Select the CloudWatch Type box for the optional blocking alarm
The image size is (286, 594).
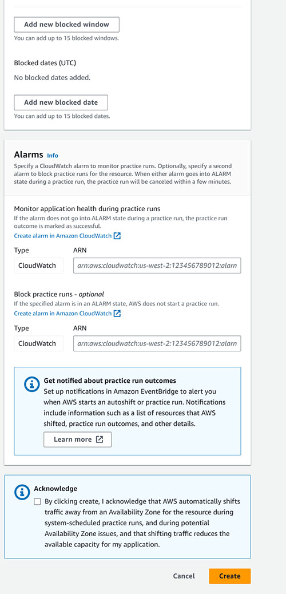39,343
